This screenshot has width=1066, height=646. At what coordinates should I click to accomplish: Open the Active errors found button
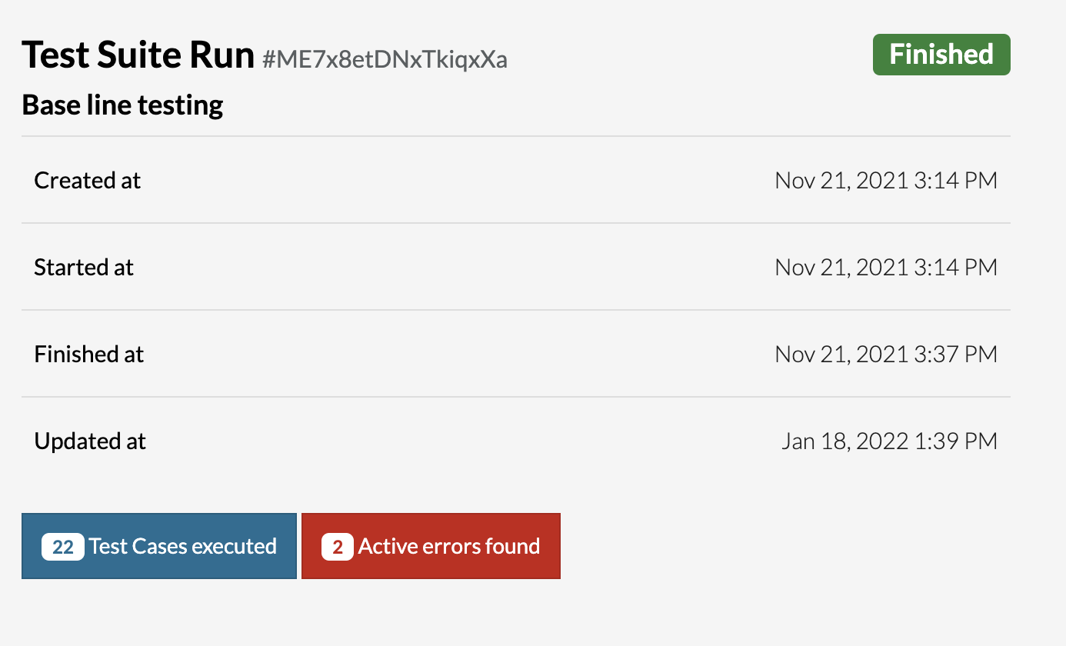pos(448,546)
